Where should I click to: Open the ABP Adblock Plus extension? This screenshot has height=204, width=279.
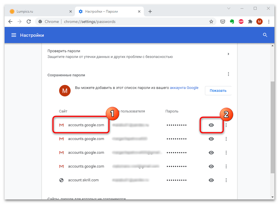click(x=241, y=22)
